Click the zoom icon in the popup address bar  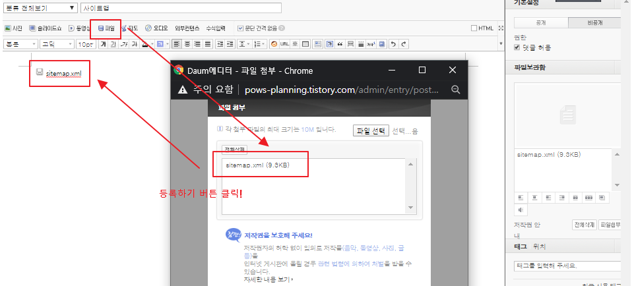coord(455,90)
